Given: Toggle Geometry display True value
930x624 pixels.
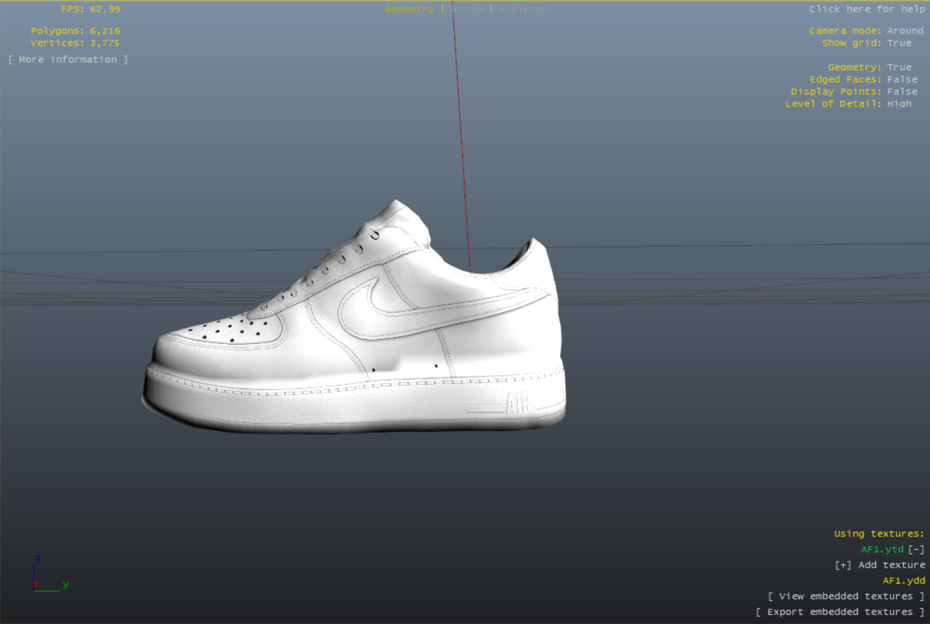Looking at the screenshot, I should pos(899,67).
